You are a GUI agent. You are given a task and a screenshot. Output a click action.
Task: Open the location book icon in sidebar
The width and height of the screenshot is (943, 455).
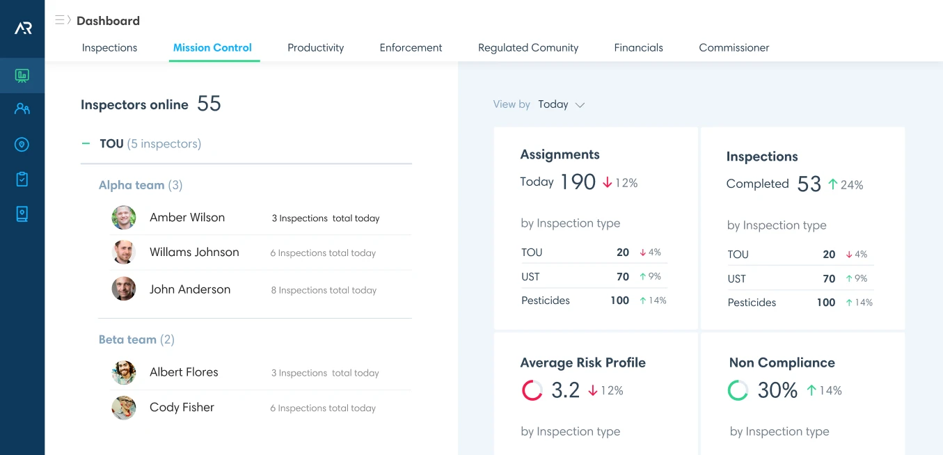pos(22,214)
